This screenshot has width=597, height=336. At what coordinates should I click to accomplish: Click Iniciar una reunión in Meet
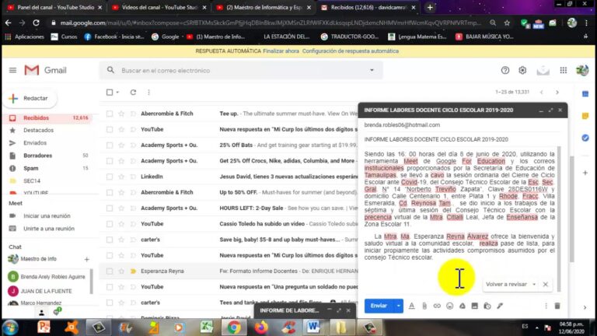point(47,215)
